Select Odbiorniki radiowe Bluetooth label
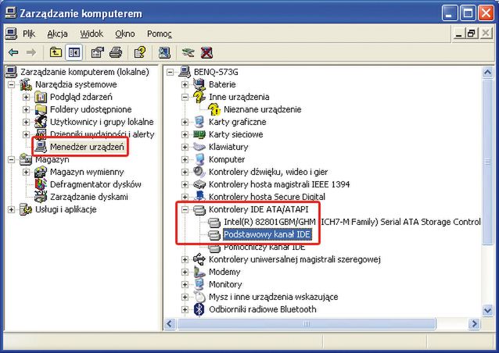The height and width of the screenshot is (353, 499). click(263, 309)
